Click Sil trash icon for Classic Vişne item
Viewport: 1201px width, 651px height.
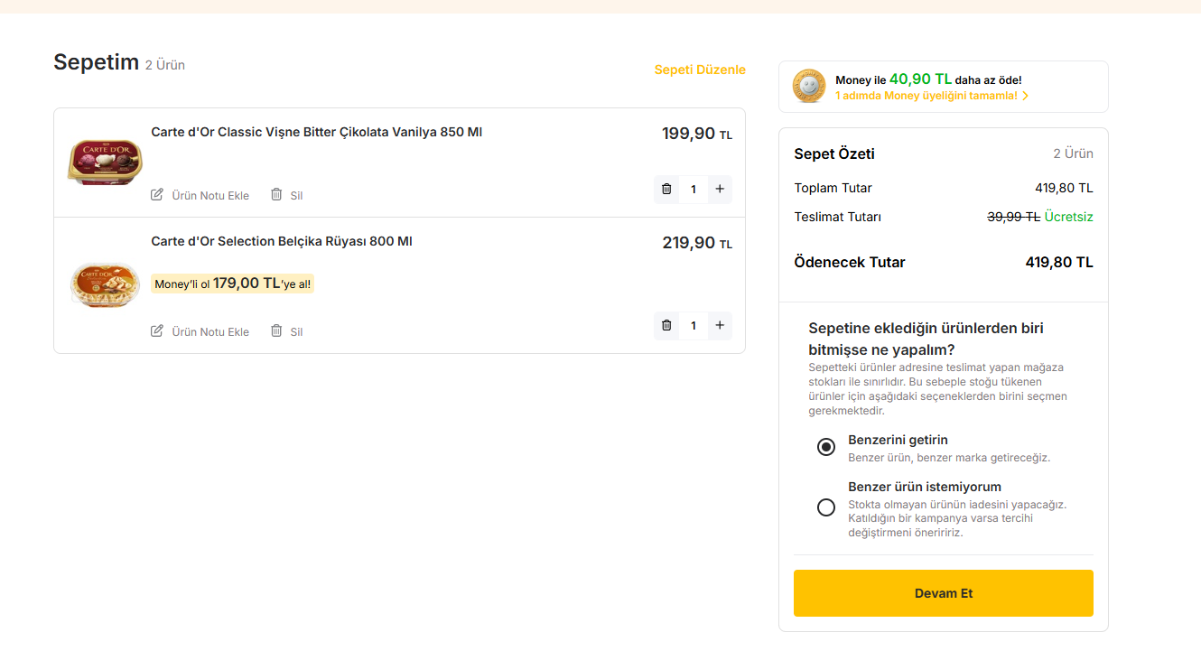tap(276, 195)
